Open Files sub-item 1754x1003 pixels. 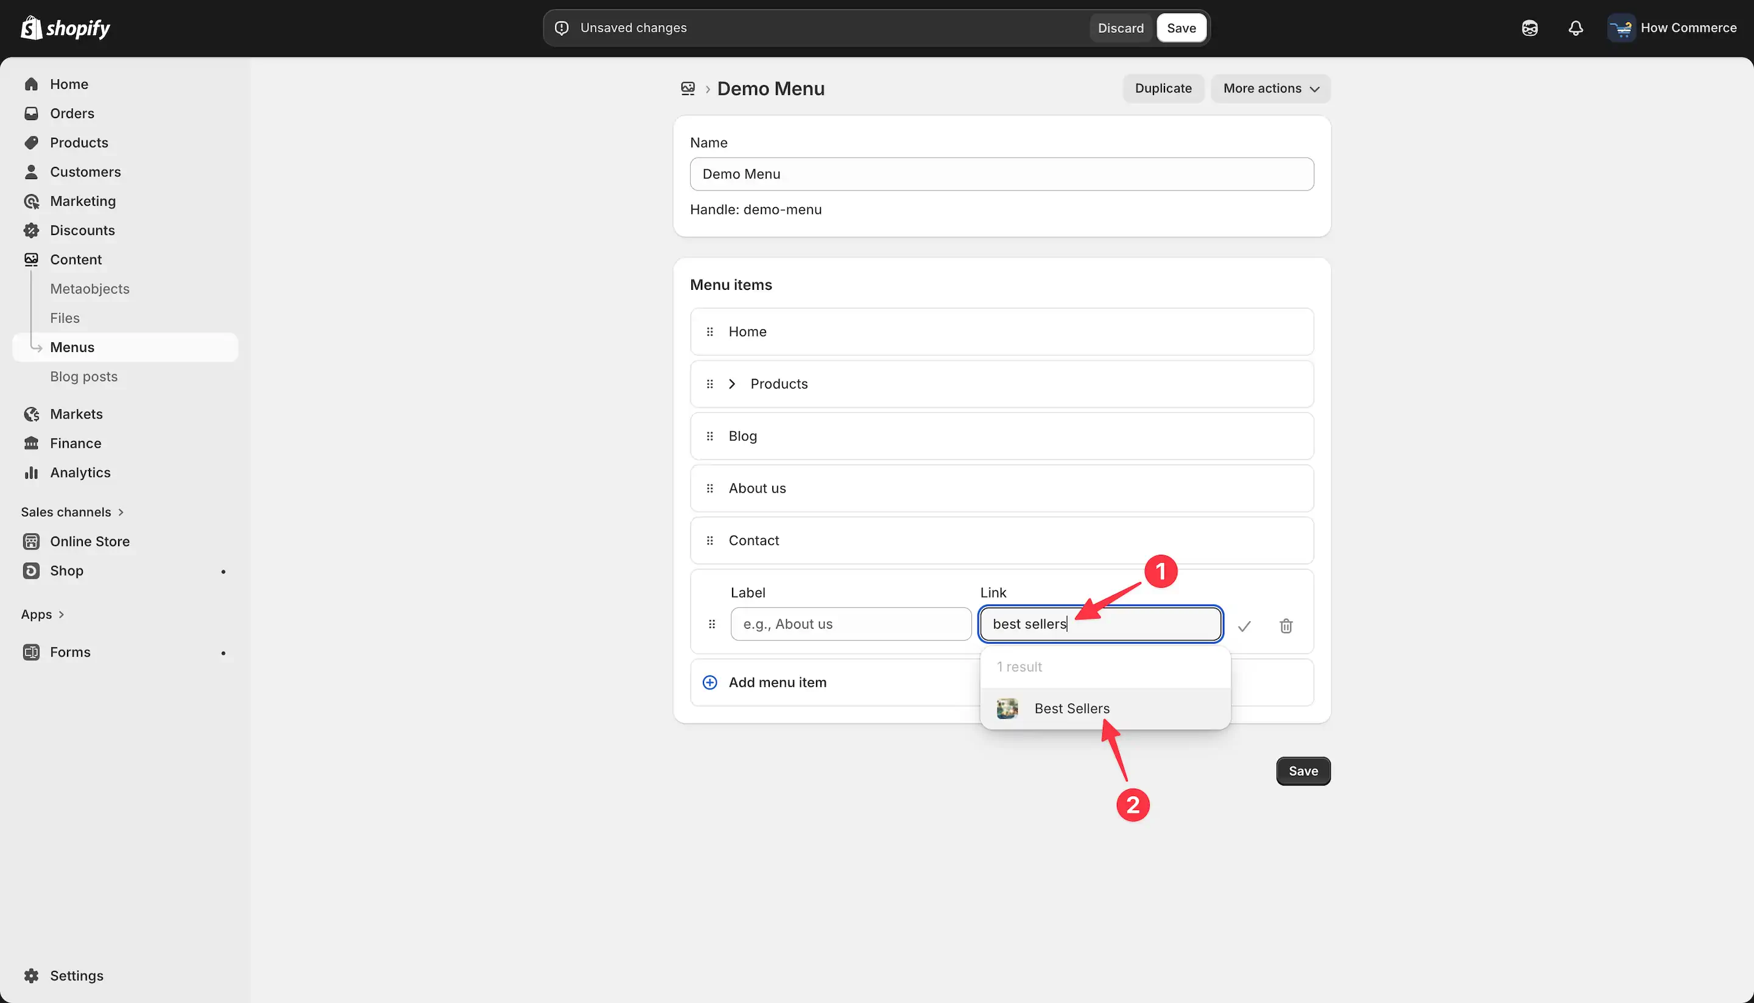pyautogui.click(x=65, y=318)
